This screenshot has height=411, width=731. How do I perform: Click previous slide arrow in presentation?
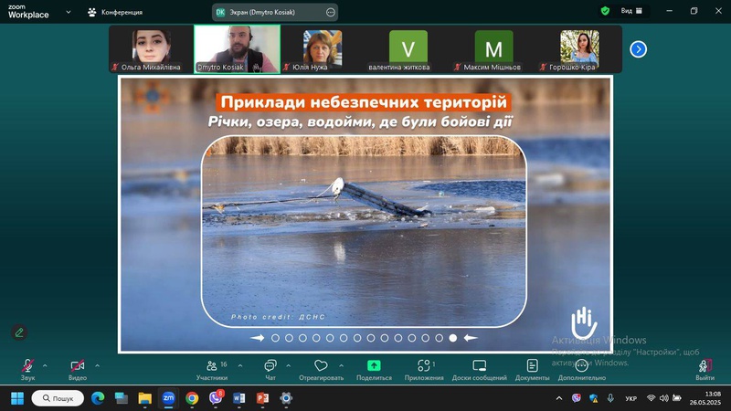[x=258, y=338]
